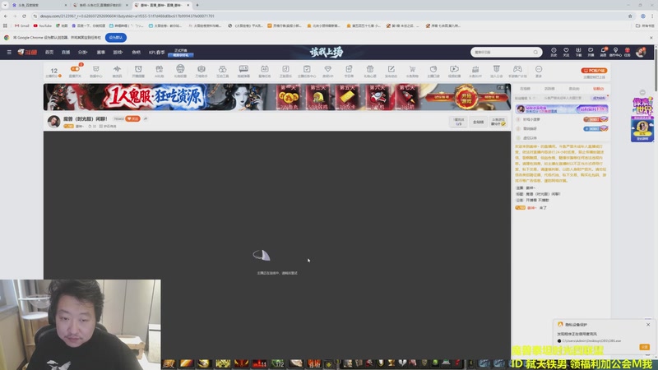This screenshot has height=370, width=658.
Task: Open the music note toolbar icon
Action: click(x=285, y=71)
